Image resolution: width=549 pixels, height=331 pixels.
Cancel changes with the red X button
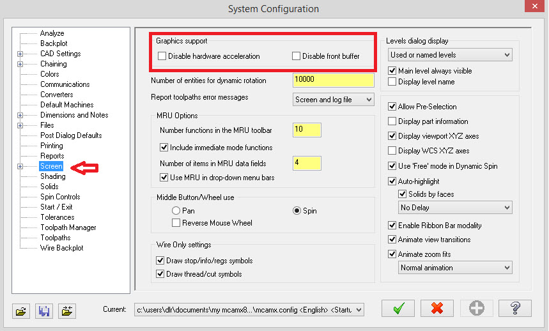[x=438, y=309]
